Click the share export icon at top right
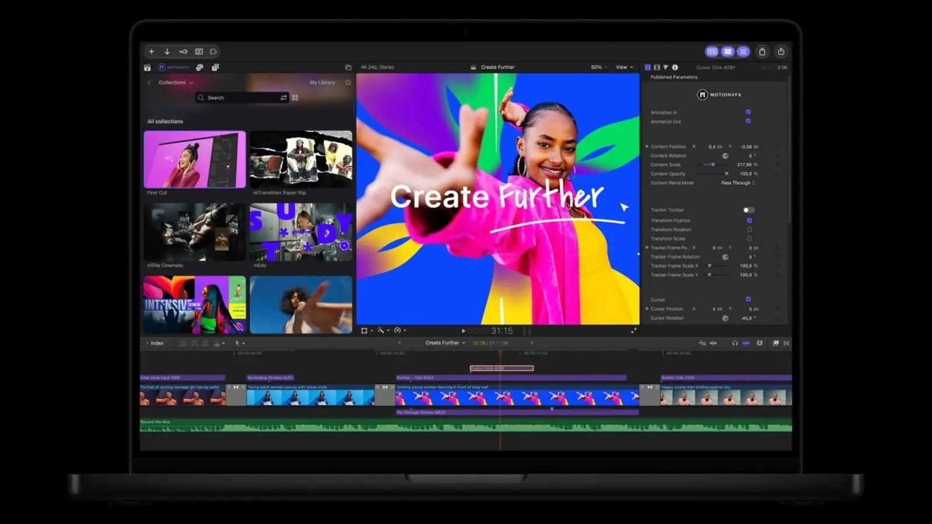Image resolution: width=932 pixels, height=524 pixels. click(x=781, y=52)
